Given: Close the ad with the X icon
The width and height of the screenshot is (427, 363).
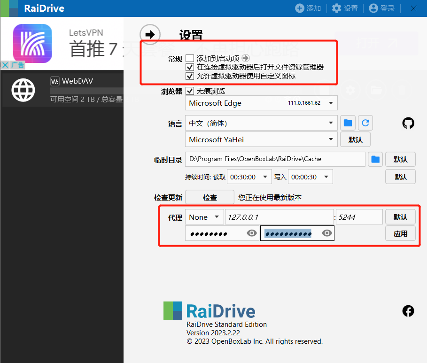Looking at the screenshot, I should point(5,65).
